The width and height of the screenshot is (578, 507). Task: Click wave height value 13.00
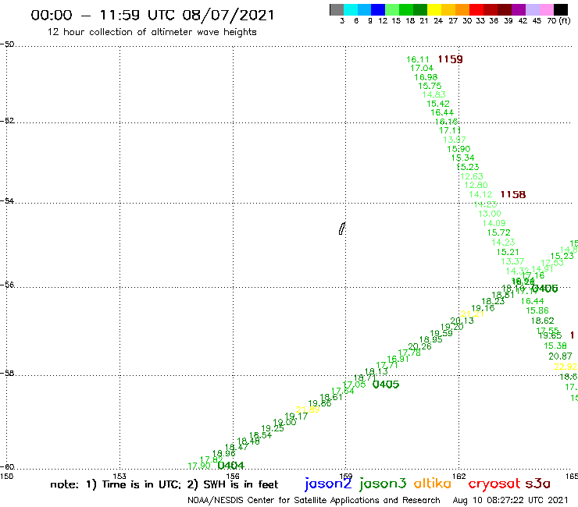click(490, 214)
